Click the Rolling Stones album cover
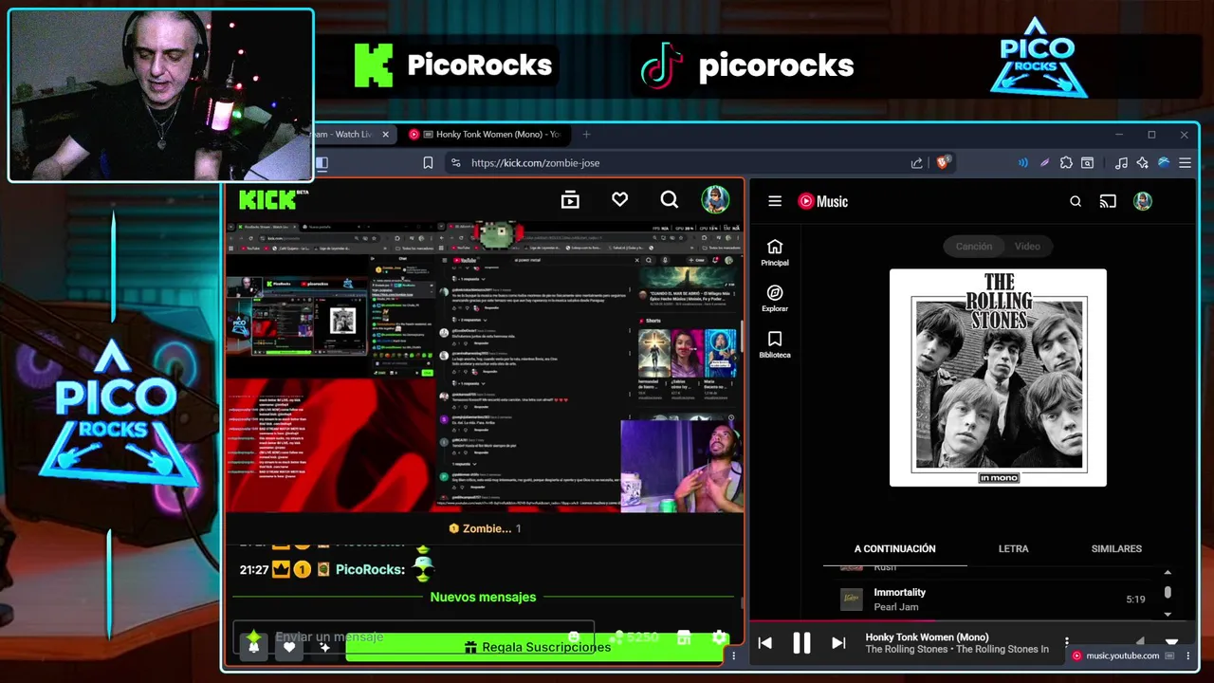The image size is (1214, 683). pyautogui.click(x=998, y=378)
